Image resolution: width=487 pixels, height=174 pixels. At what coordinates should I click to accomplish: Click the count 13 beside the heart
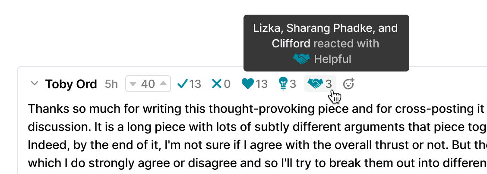262,84
